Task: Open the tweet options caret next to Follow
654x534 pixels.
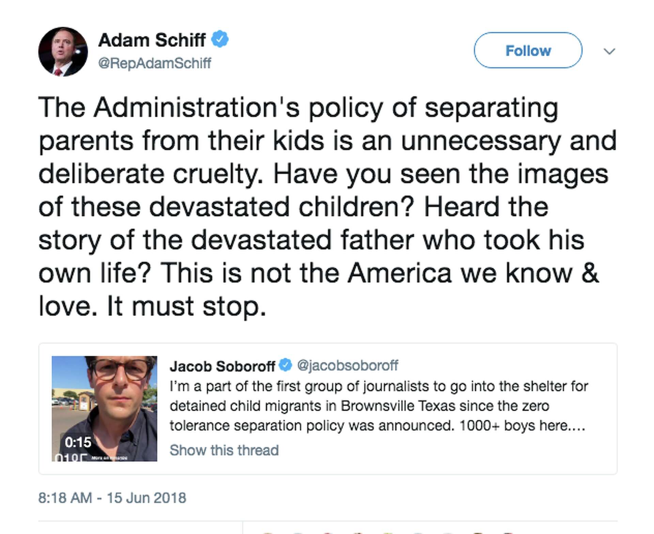Action: coord(609,51)
